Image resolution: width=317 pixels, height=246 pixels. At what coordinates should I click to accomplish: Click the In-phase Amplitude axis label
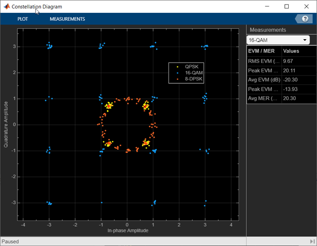point(128,231)
